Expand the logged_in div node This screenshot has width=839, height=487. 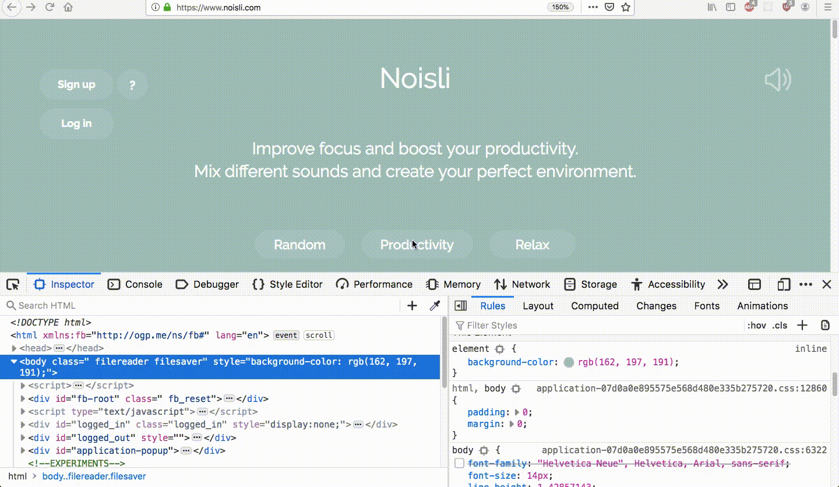pos(23,425)
